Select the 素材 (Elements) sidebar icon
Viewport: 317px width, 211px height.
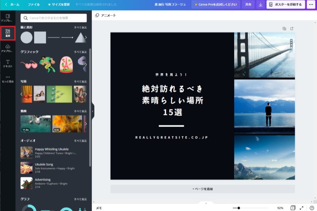tap(8, 33)
